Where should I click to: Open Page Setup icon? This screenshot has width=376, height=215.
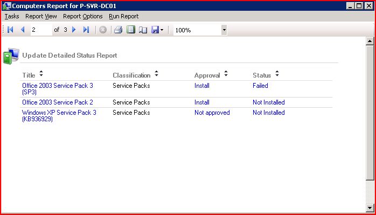pyautogui.click(x=143, y=30)
